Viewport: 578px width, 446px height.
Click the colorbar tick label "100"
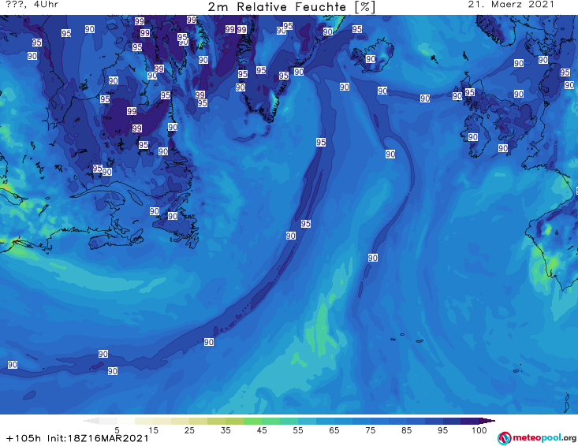coord(479,430)
